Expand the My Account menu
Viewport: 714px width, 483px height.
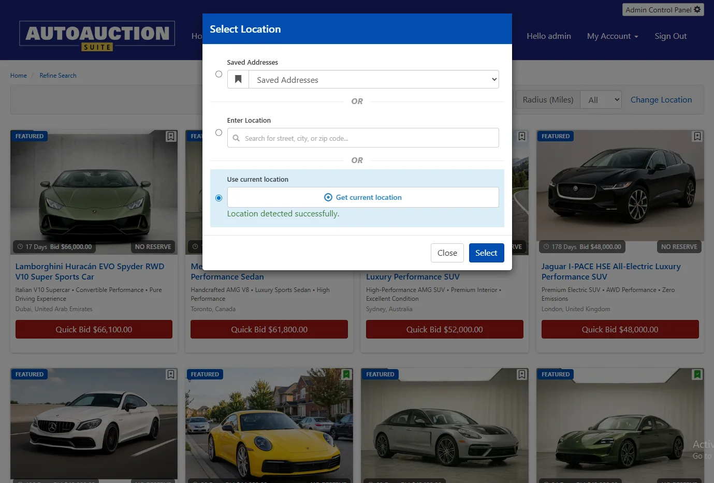coord(613,36)
